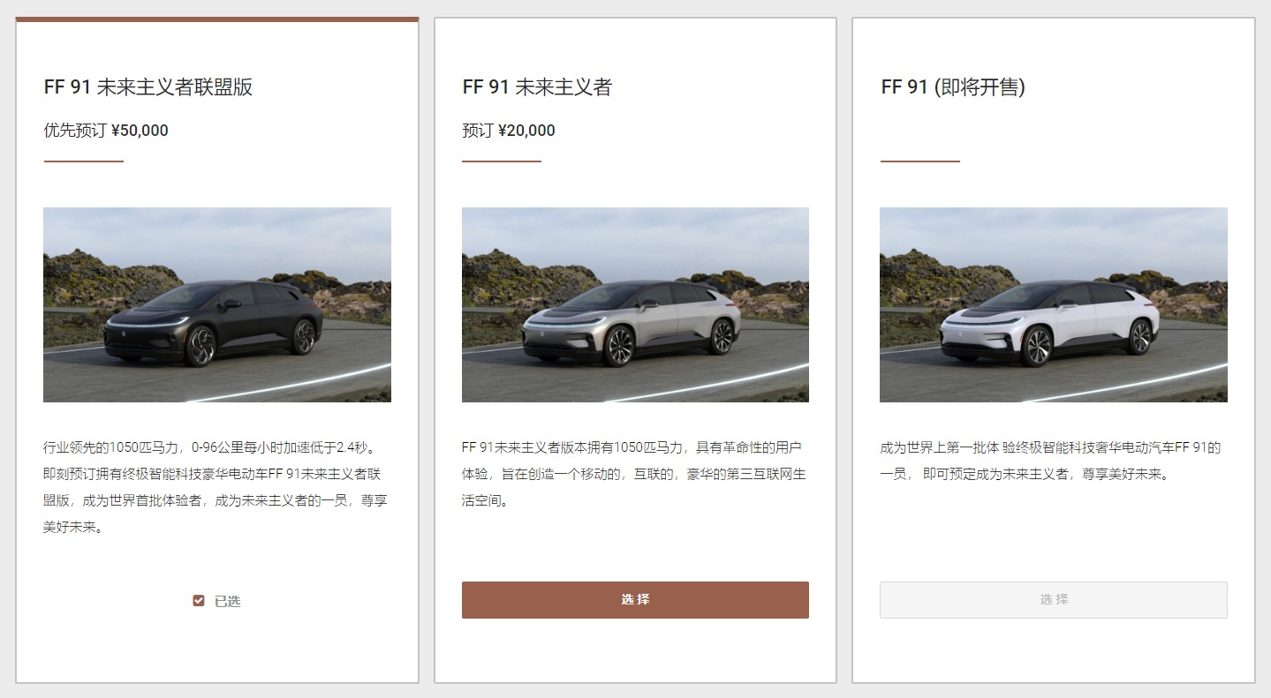
Task: Click the 成为世界上第一批体验 description paragraph
Action: [x=1051, y=461]
